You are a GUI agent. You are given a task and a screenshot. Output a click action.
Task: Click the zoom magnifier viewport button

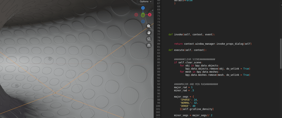click(x=149, y=26)
